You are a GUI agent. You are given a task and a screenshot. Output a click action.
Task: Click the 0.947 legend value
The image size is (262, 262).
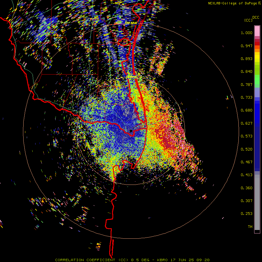pos(247,46)
